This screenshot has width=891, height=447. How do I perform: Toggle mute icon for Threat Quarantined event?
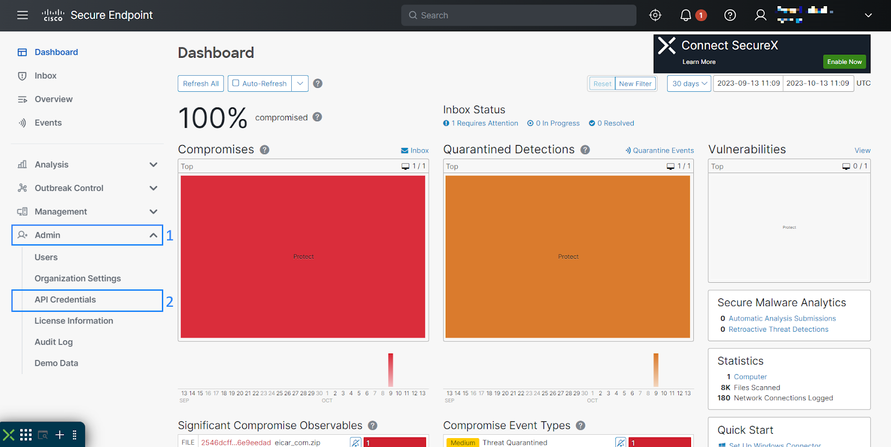coord(620,443)
